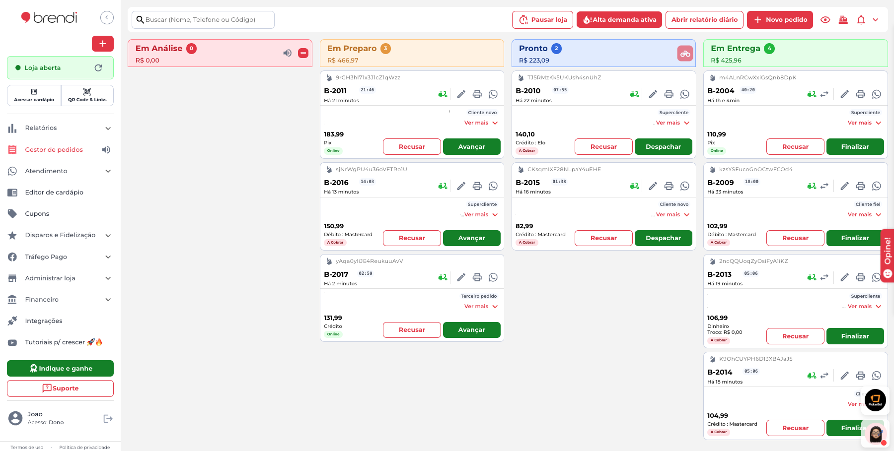Select Cupons from the sidebar menu

click(x=37, y=213)
